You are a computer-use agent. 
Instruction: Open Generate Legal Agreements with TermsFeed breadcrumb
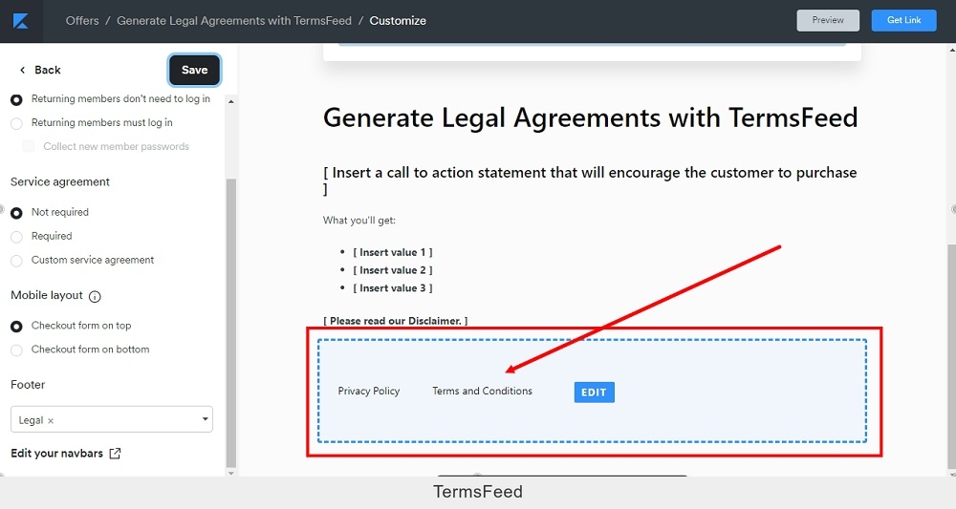(234, 21)
